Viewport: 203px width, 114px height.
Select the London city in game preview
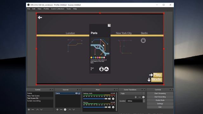[70, 33]
